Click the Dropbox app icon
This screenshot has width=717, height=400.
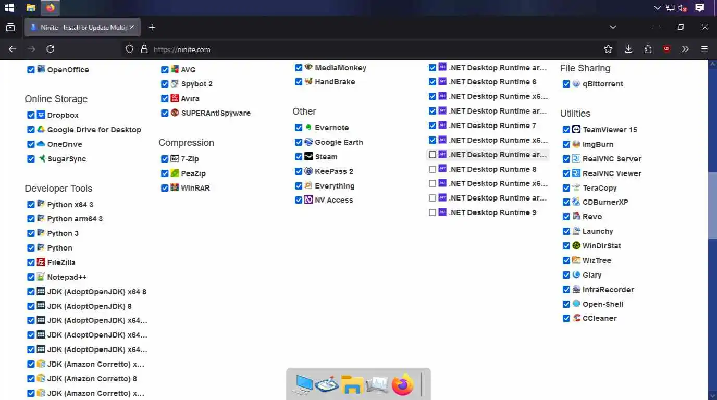coord(41,115)
